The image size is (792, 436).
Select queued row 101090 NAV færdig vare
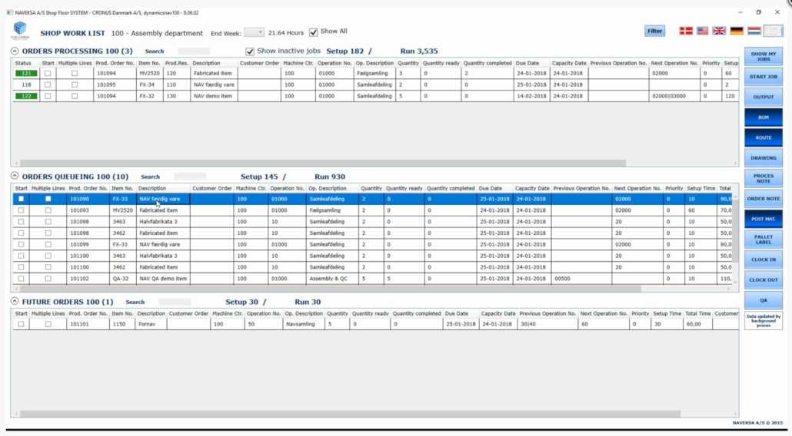point(372,199)
